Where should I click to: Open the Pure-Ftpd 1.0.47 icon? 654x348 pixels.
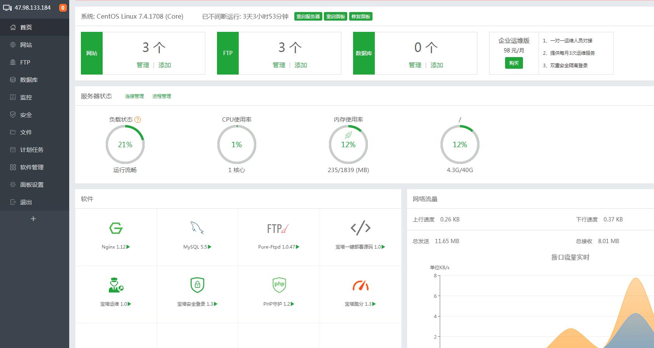pyautogui.click(x=278, y=228)
